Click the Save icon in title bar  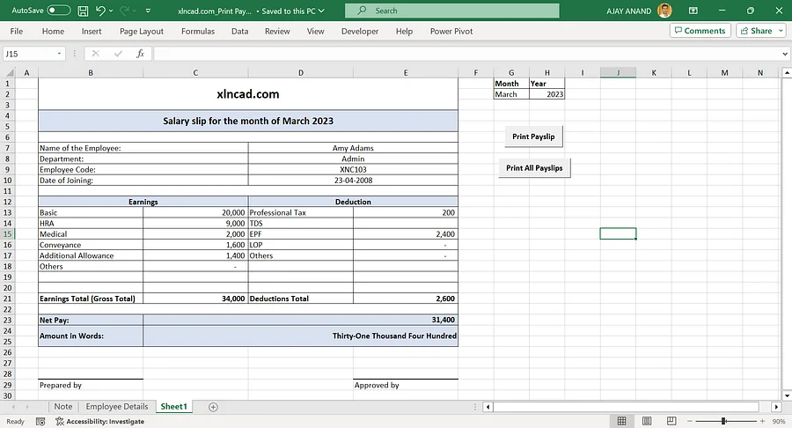(x=84, y=11)
